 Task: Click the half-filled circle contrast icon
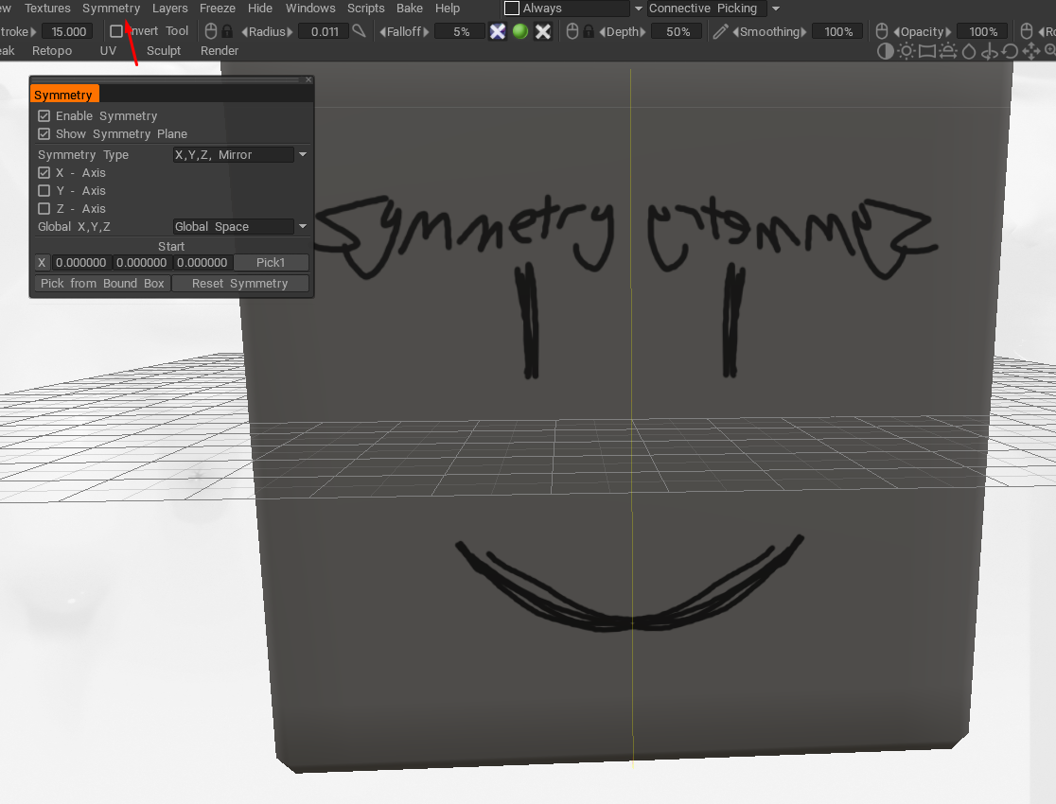[x=886, y=51]
